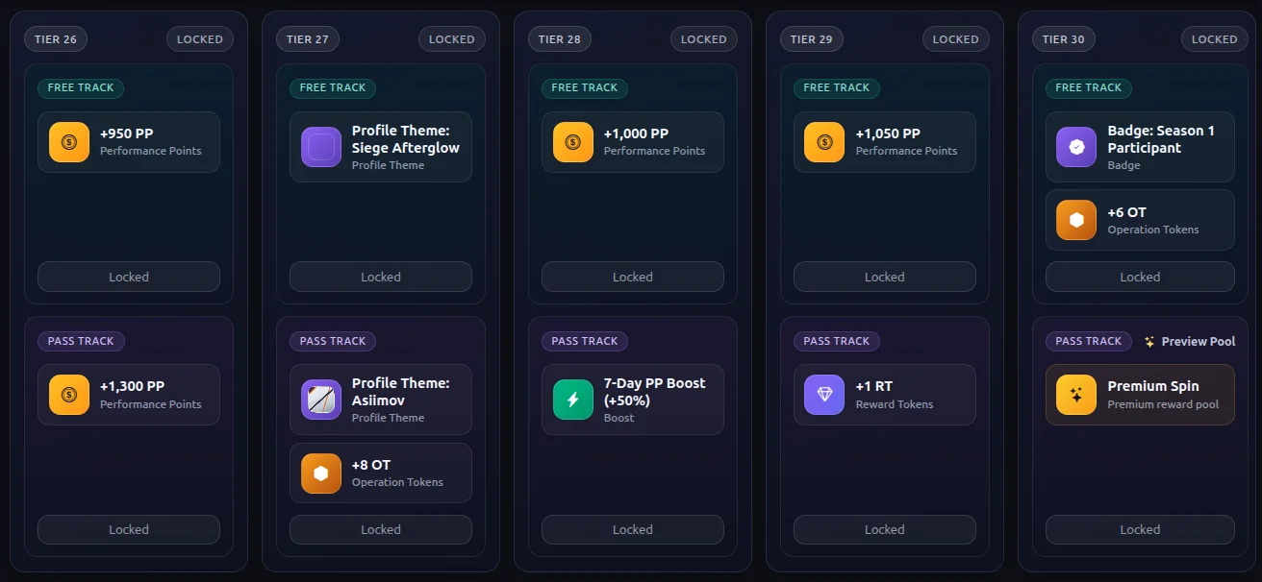Image resolution: width=1262 pixels, height=582 pixels.
Task: Click the +8 OT hexagon token icon
Action: (321, 473)
